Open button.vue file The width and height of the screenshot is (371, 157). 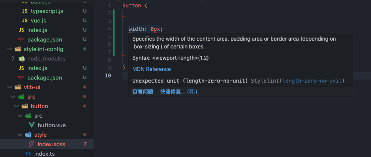click(52, 125)
